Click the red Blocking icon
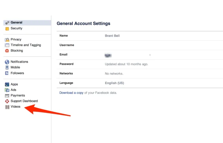 coord(7,51)
